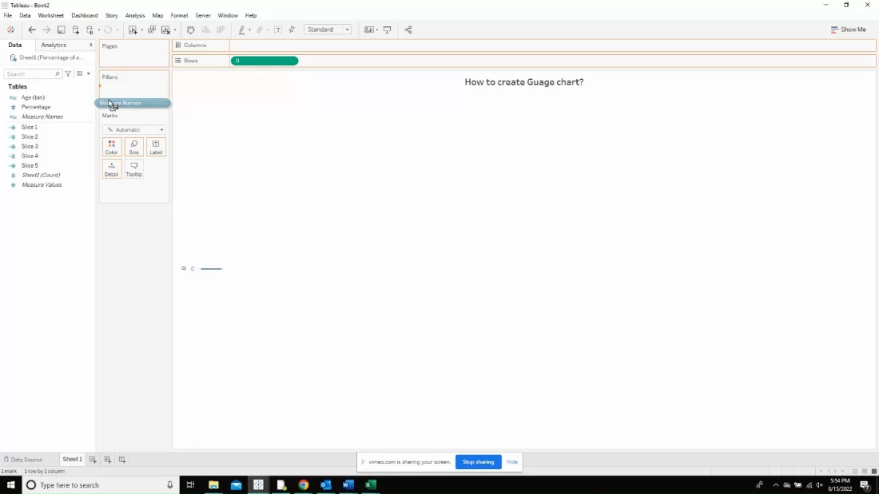
Task: Click the New Worksheet toolbar icon
Action: coord(133,30)
